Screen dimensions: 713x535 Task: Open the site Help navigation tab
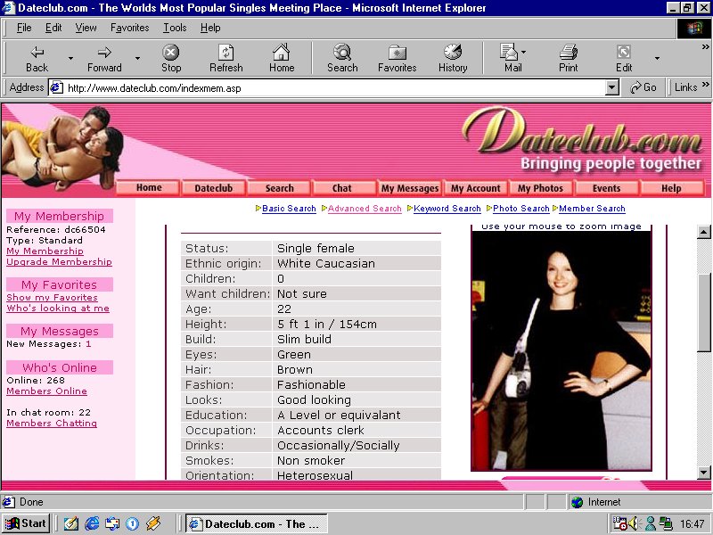tap(671, 188)
